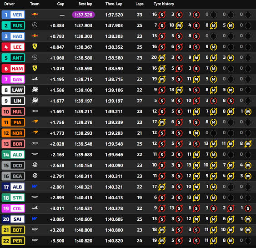Click RUS's 18-lap medium tyre icon
Image resolution: width=256 pixels, height=248 pixels.
[x=179, y=25]
